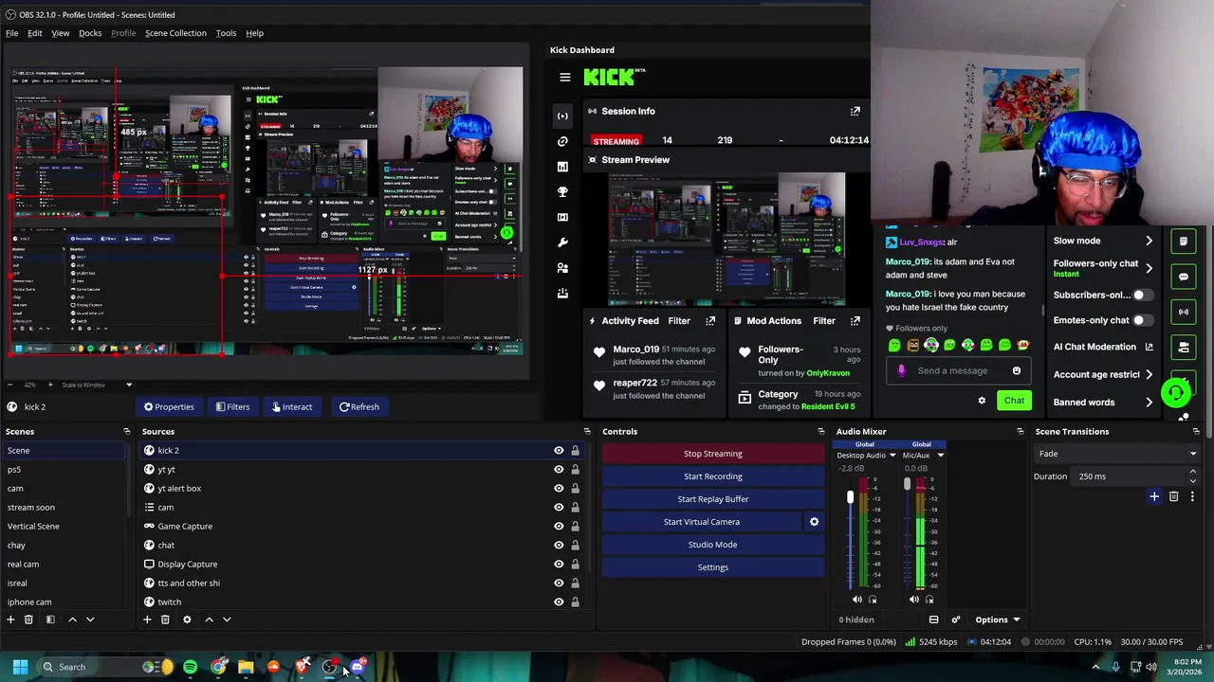Toggle visibility of tts and other shi source
Image resolution: width=1214 pixels, height=682 pixels.
(x=559, y=583)
